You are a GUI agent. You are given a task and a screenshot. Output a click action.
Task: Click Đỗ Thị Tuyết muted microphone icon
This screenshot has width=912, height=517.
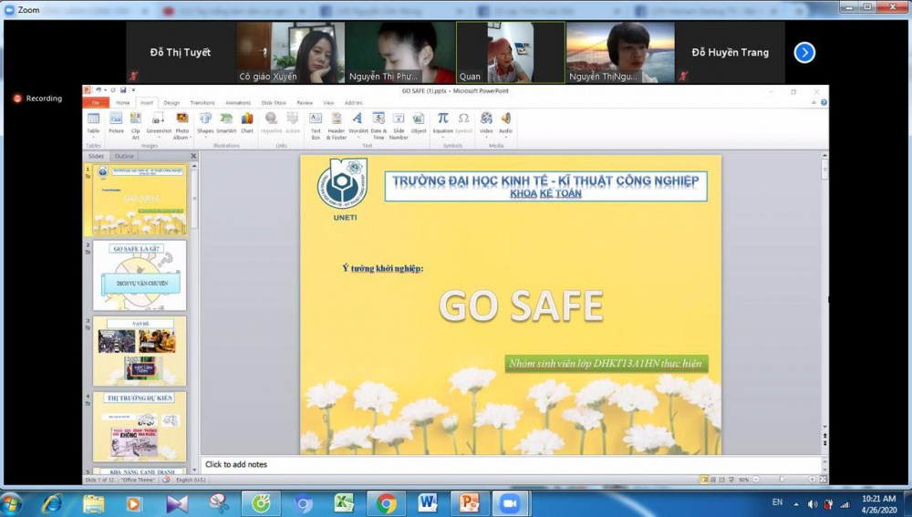point(134,77)
